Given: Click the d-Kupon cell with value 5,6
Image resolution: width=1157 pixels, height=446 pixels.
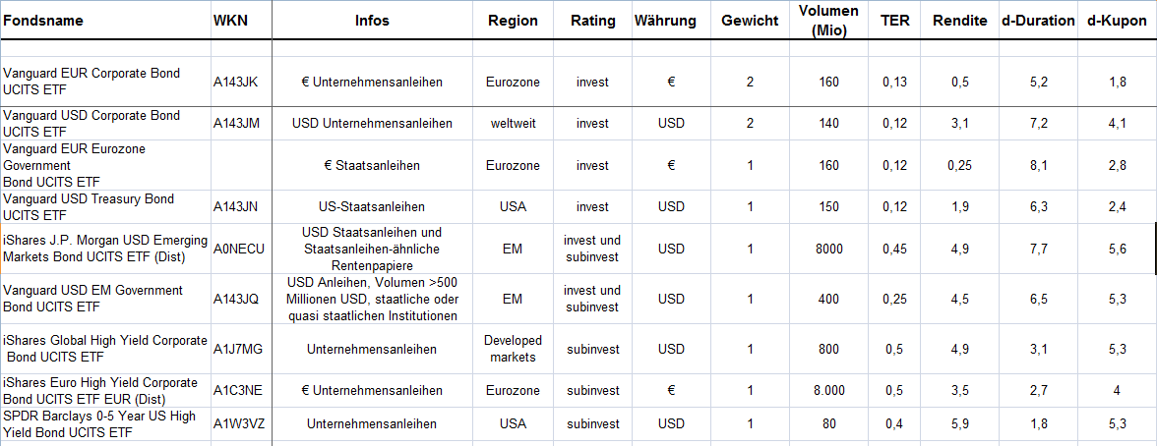Looking at the screenshot, I should coord(1117,249).
